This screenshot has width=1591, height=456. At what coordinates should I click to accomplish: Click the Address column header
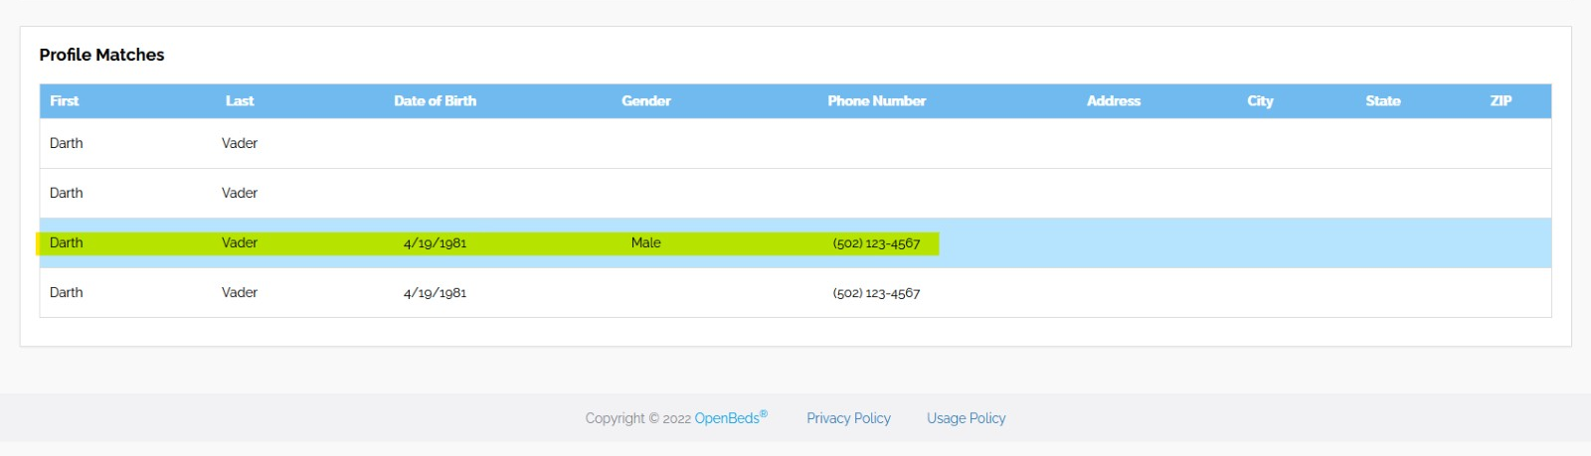point(1113,101)
